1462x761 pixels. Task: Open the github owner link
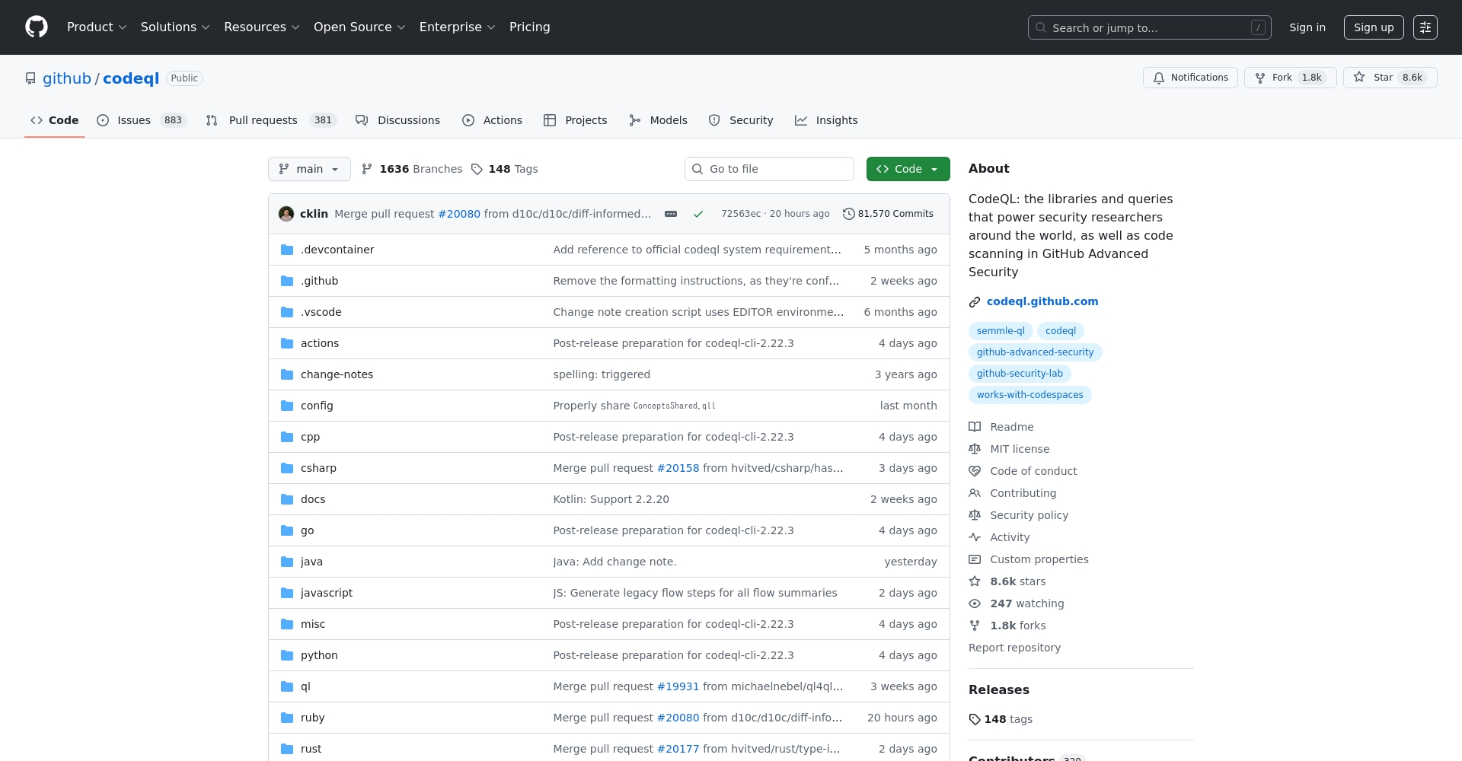click(67, 78)
